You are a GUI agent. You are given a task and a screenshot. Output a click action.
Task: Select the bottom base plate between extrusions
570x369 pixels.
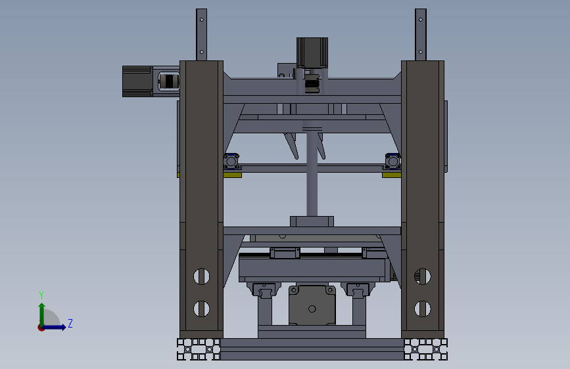(x=312, y=349)
